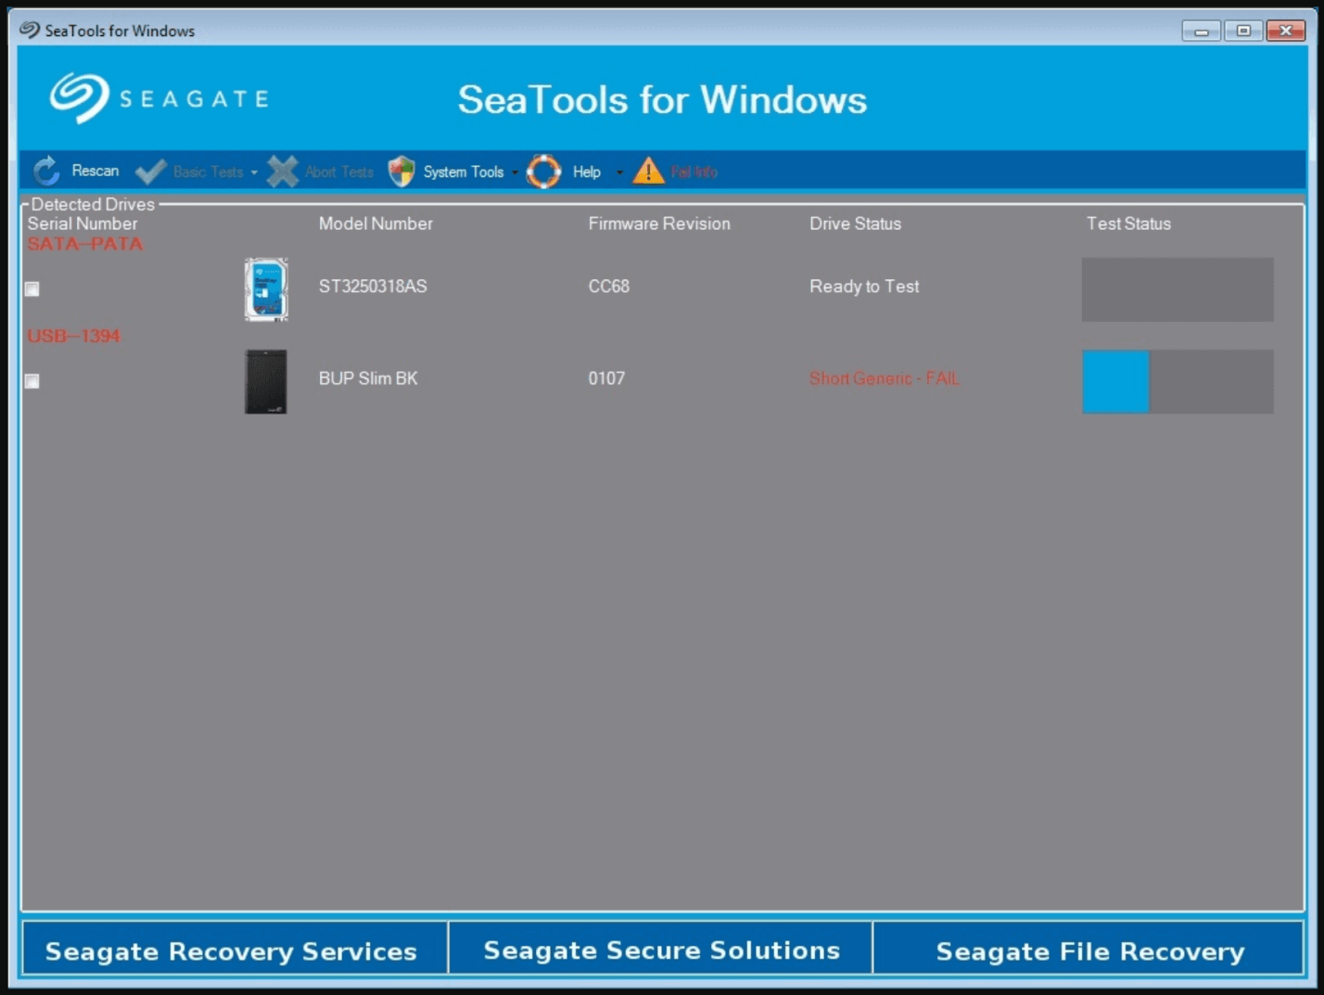1324x995 pixels.
Task: Click the ST3250318AS drive thumbnail
Action: click(x=265, y=289)
